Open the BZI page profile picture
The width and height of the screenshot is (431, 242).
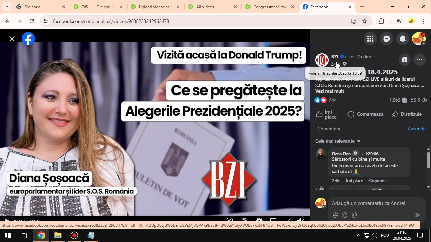(322, 60)
